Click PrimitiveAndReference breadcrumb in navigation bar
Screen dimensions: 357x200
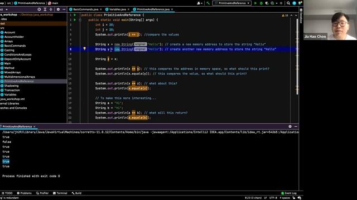(x=30, y=3)
